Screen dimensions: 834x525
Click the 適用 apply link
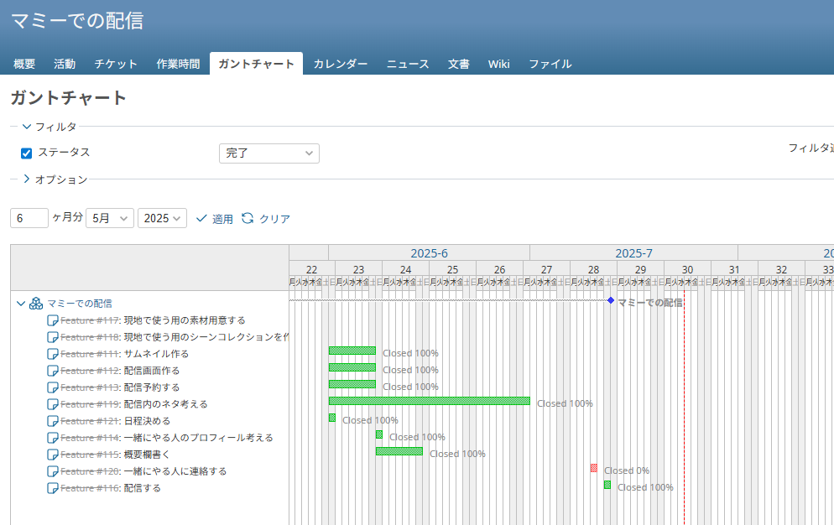click(222, 219)
